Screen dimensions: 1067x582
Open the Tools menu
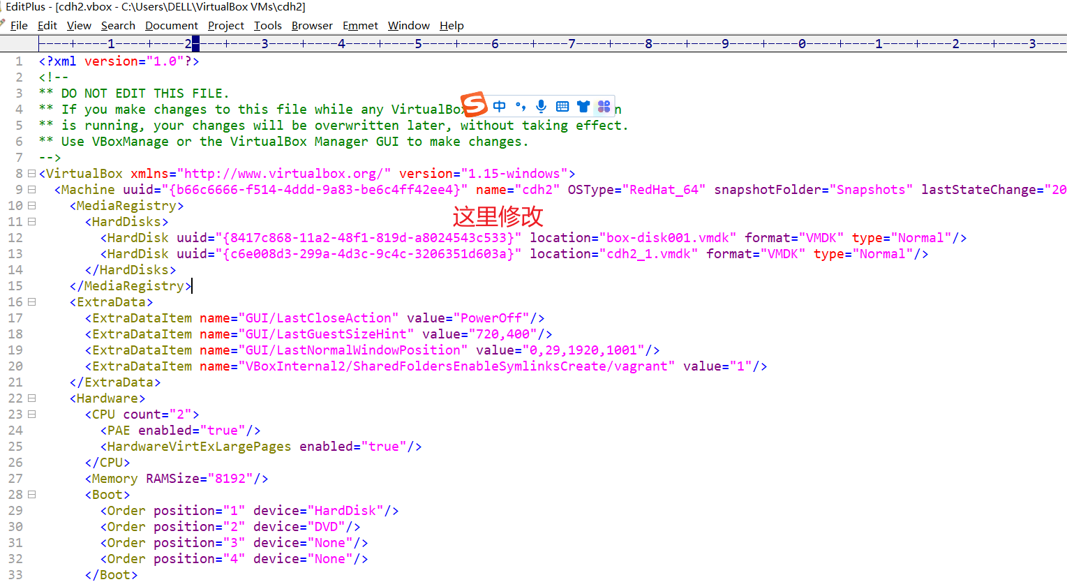268,26
